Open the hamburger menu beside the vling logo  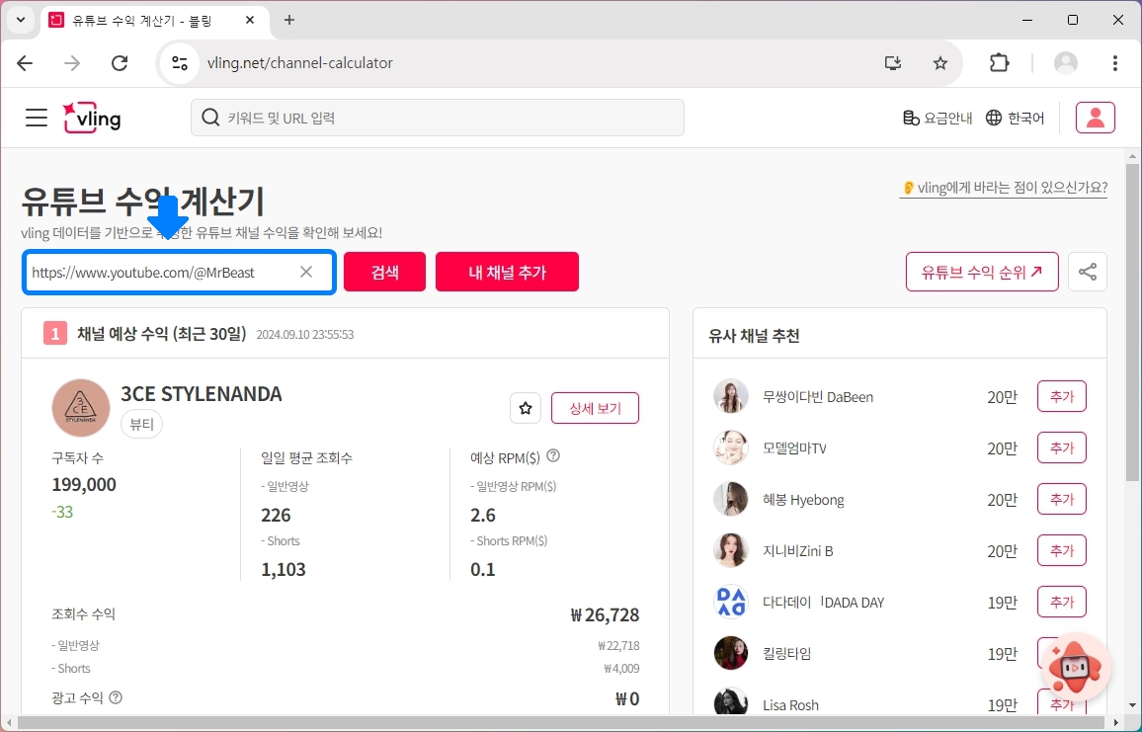36,118
